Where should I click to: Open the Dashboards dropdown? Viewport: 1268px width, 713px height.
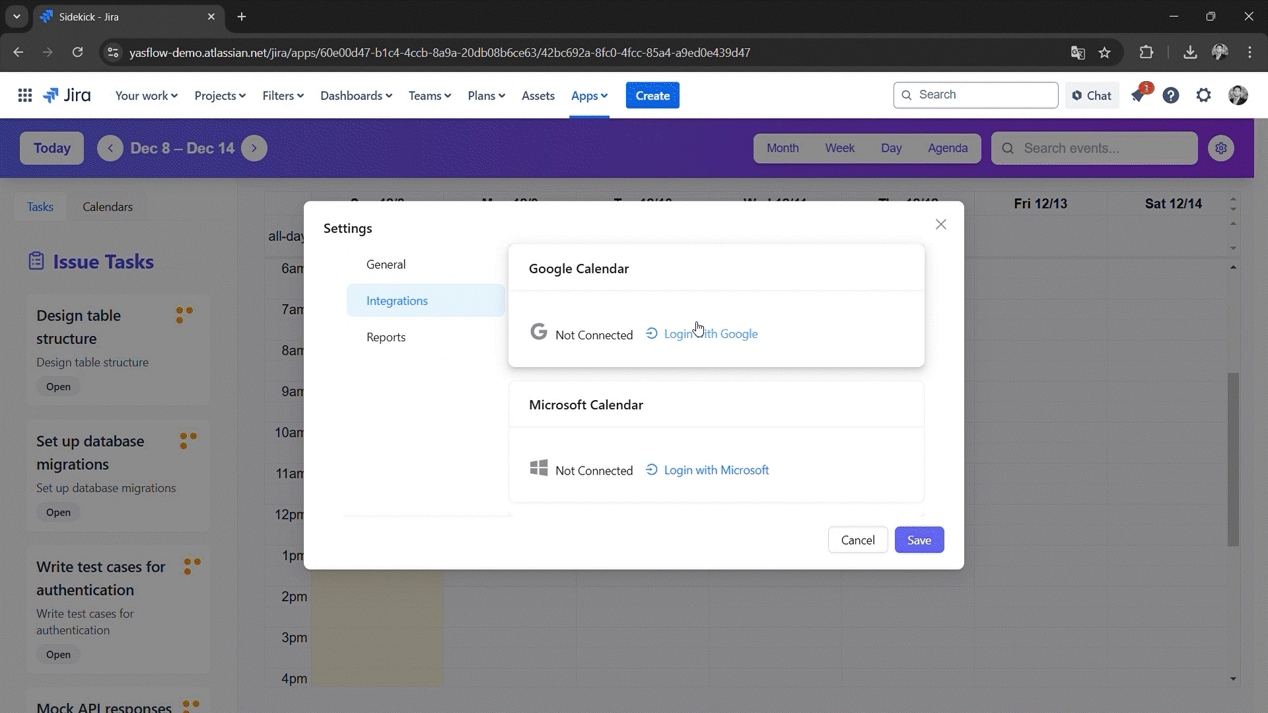pos(356,96)
